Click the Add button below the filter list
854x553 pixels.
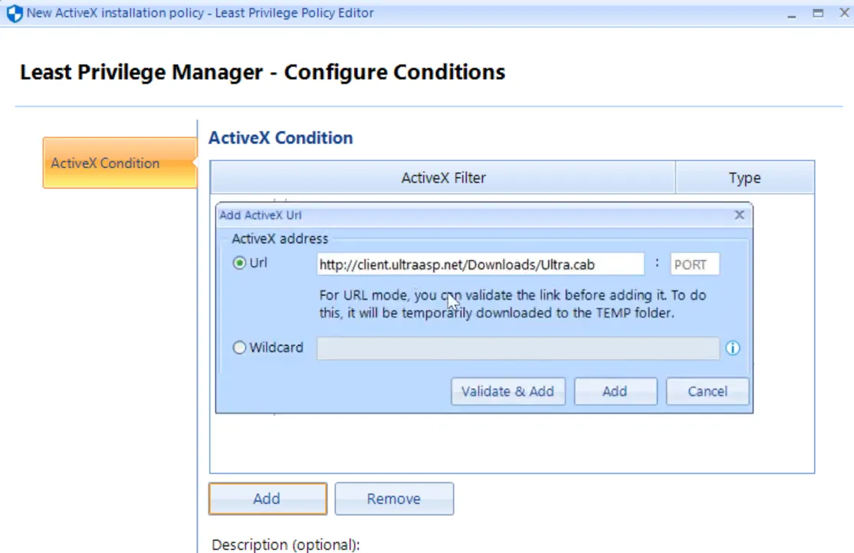click(x=268, y=498)
